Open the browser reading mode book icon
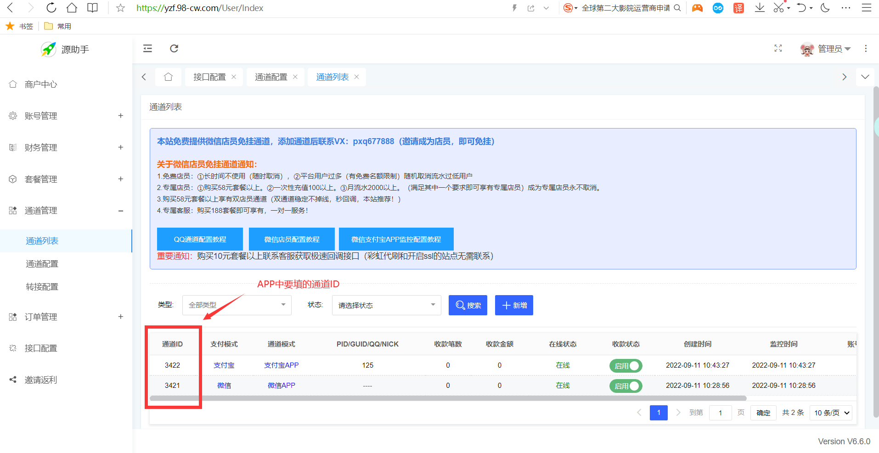Image resolution: width=879 pixels, height=453 pixels. (x=92, y=8)
